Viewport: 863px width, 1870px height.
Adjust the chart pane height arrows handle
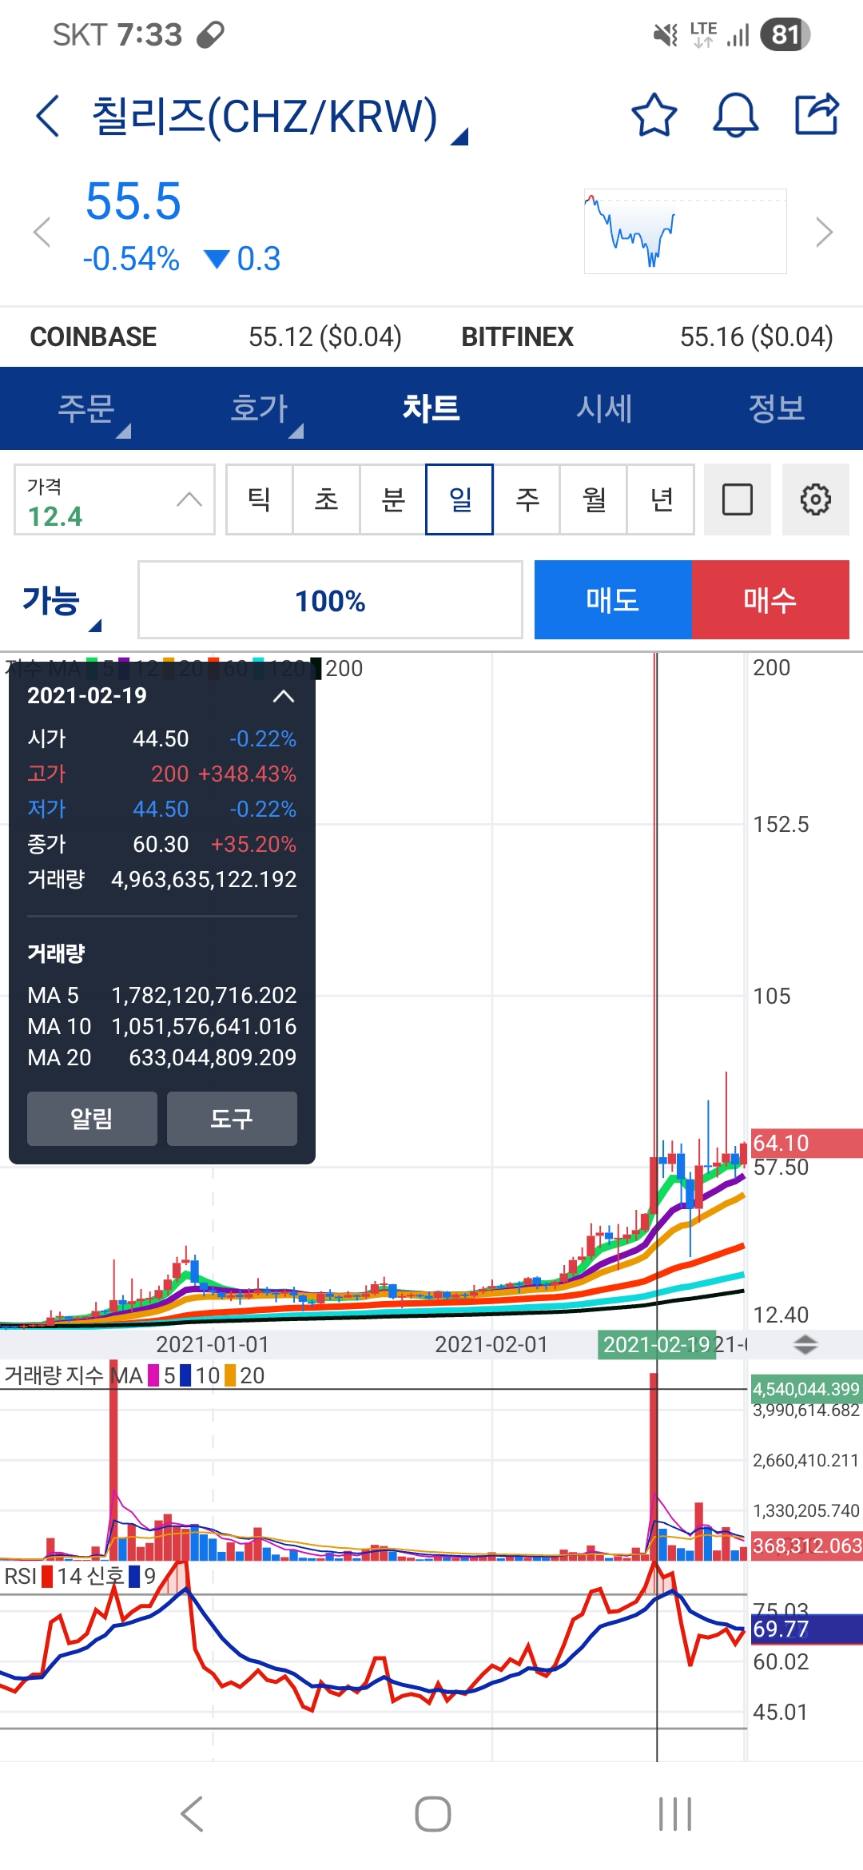pos(805,1345)
